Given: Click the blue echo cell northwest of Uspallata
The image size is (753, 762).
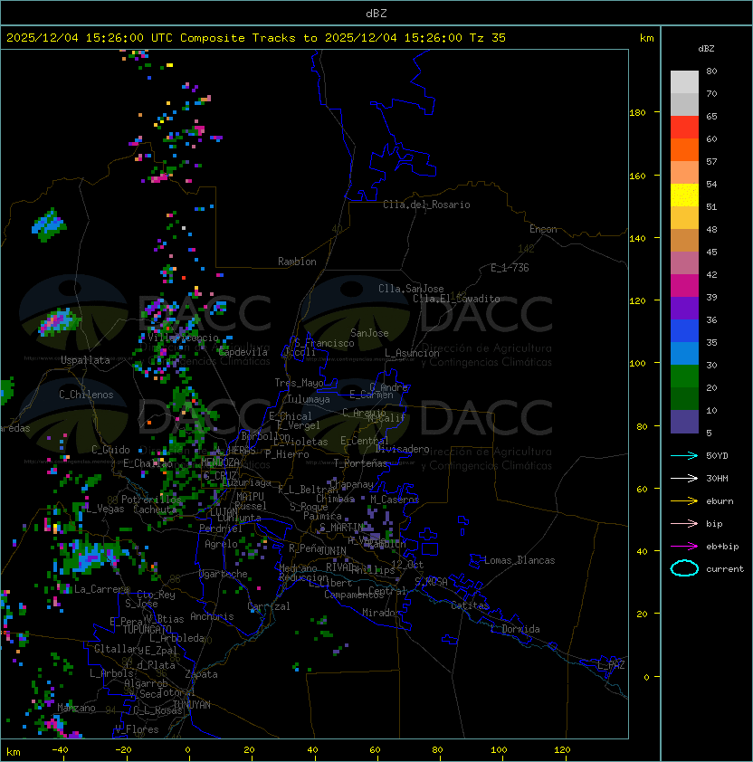Looking at the screenshot, I should [49, 225].
